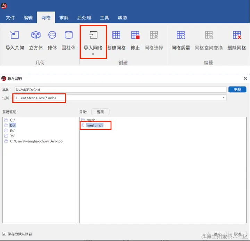Select the D:/ drive entry
Screen dimensions: 250x241
tap(12, 125)
